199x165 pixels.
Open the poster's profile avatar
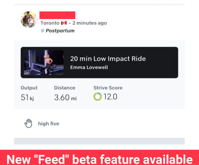pos(29,19)
